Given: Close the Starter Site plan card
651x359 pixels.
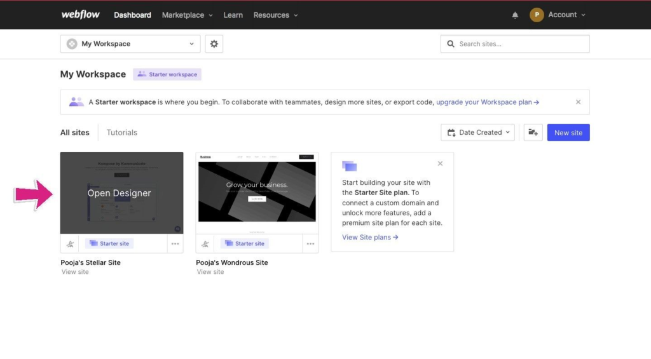Looking at the screenshot, I should tap(440, 163).
